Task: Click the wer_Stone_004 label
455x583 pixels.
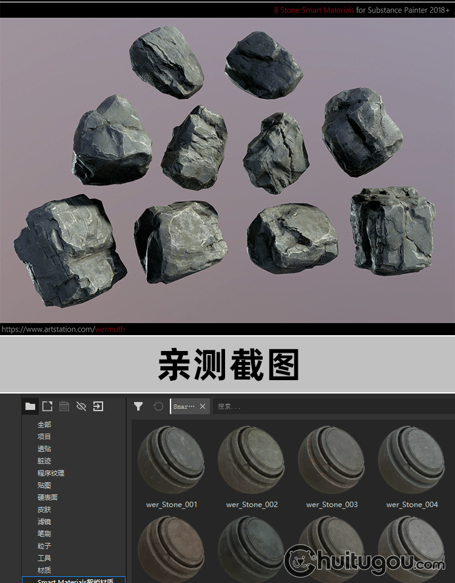Action: 412,505
